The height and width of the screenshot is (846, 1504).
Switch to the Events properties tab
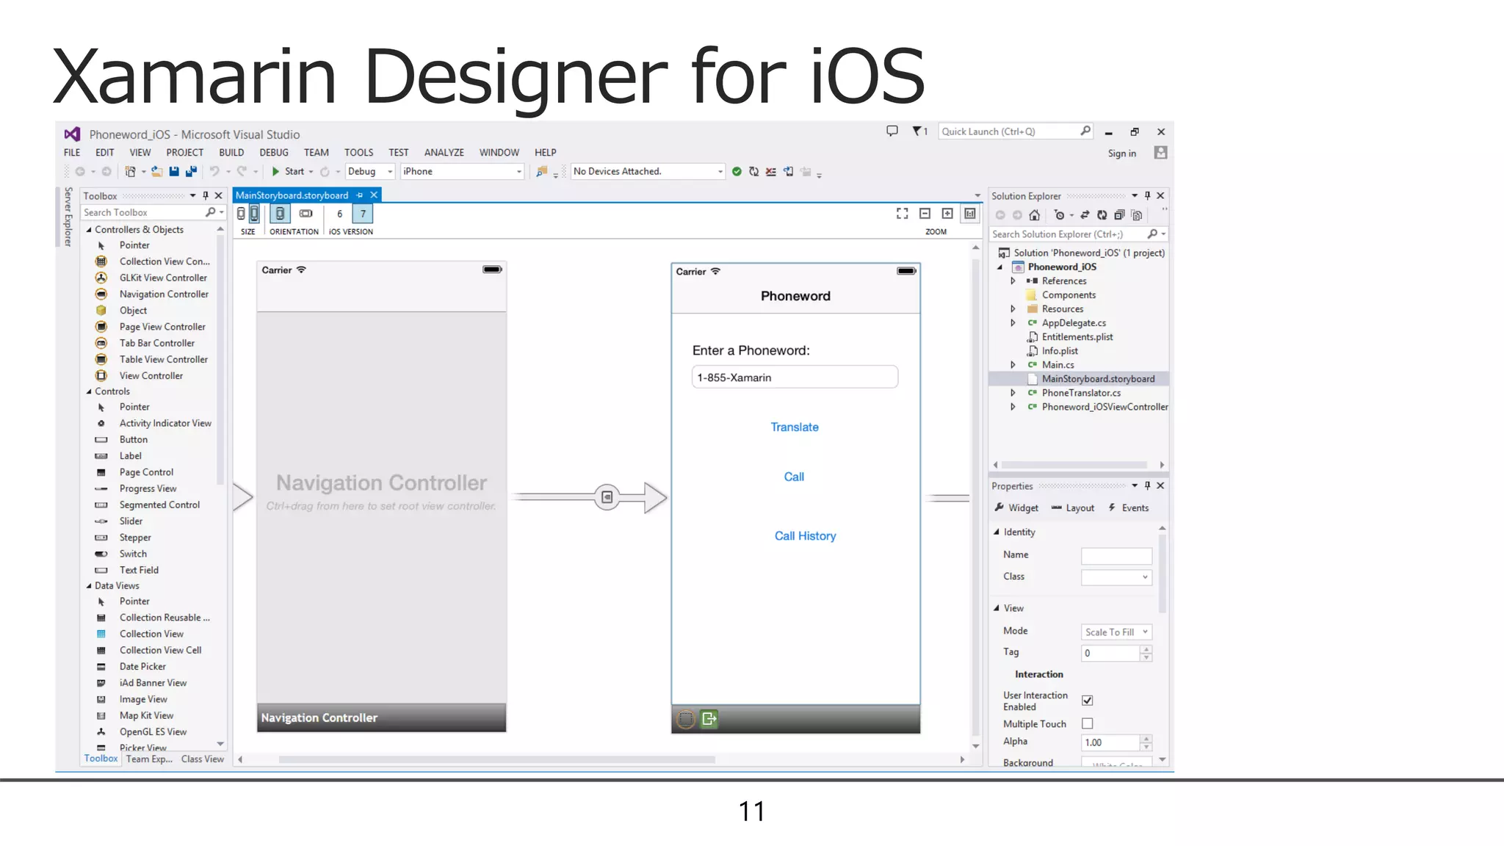1129,508
